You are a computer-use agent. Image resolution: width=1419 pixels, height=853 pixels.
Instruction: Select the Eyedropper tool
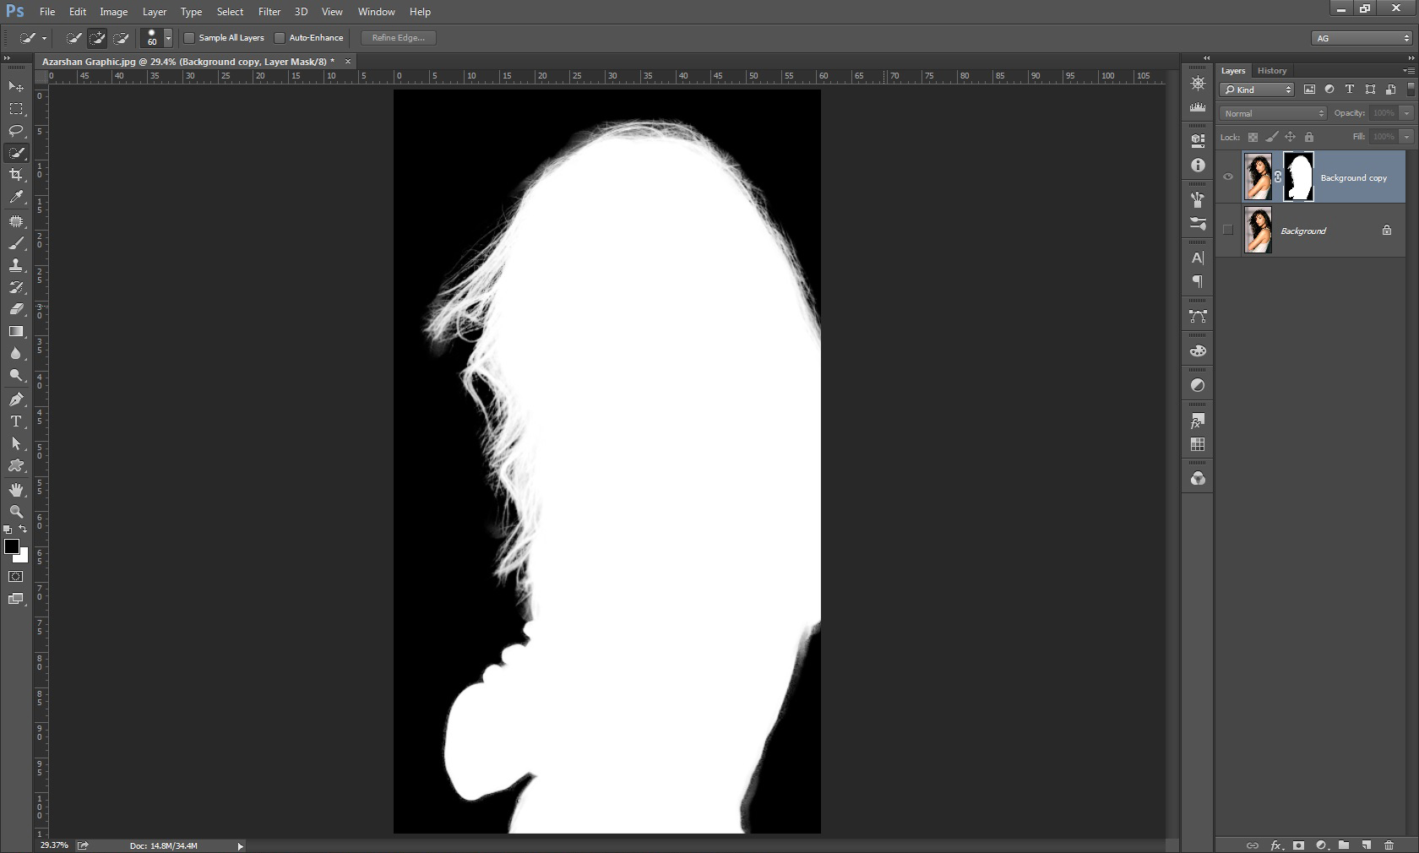click(x=16, y=198)
